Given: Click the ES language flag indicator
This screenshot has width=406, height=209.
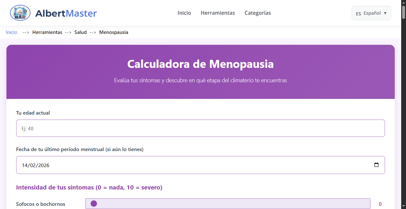Looking at the screenshot, I should pyautogui.click(x=358, y=13).
